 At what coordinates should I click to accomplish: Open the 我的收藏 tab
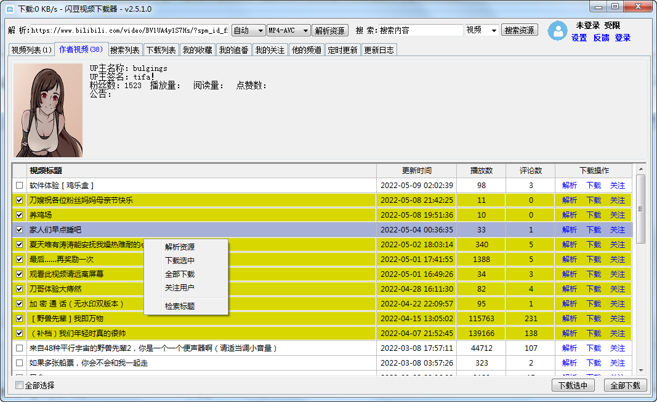(x=197, y=50)
